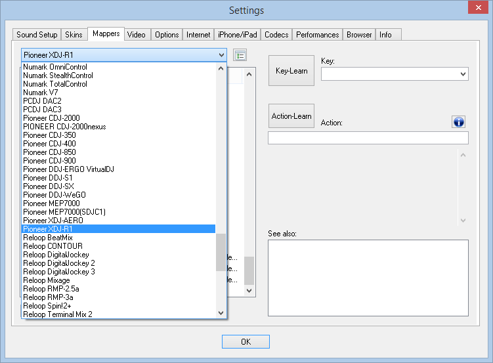Select Reloop CONTOUR entry

point(119,246)
